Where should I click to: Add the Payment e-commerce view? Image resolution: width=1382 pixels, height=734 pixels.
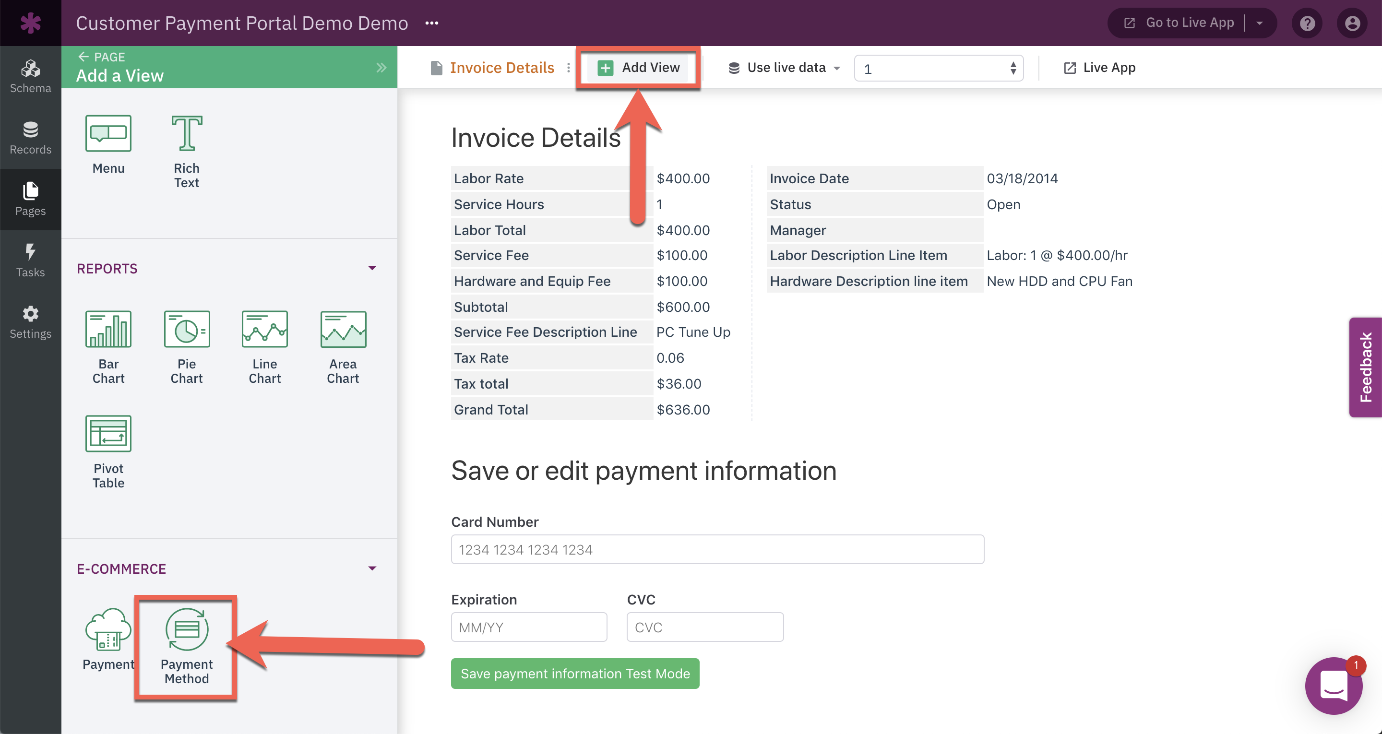point(108,630)
